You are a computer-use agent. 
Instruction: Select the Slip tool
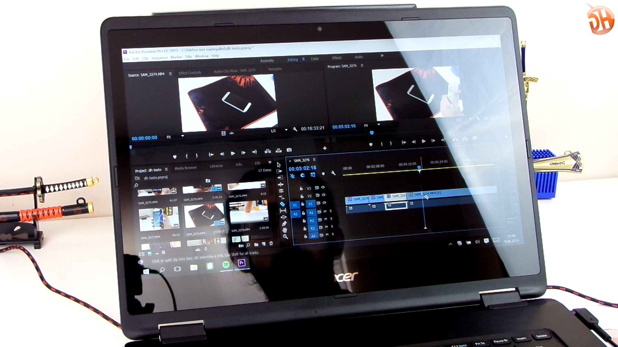[x=283, y=210]
